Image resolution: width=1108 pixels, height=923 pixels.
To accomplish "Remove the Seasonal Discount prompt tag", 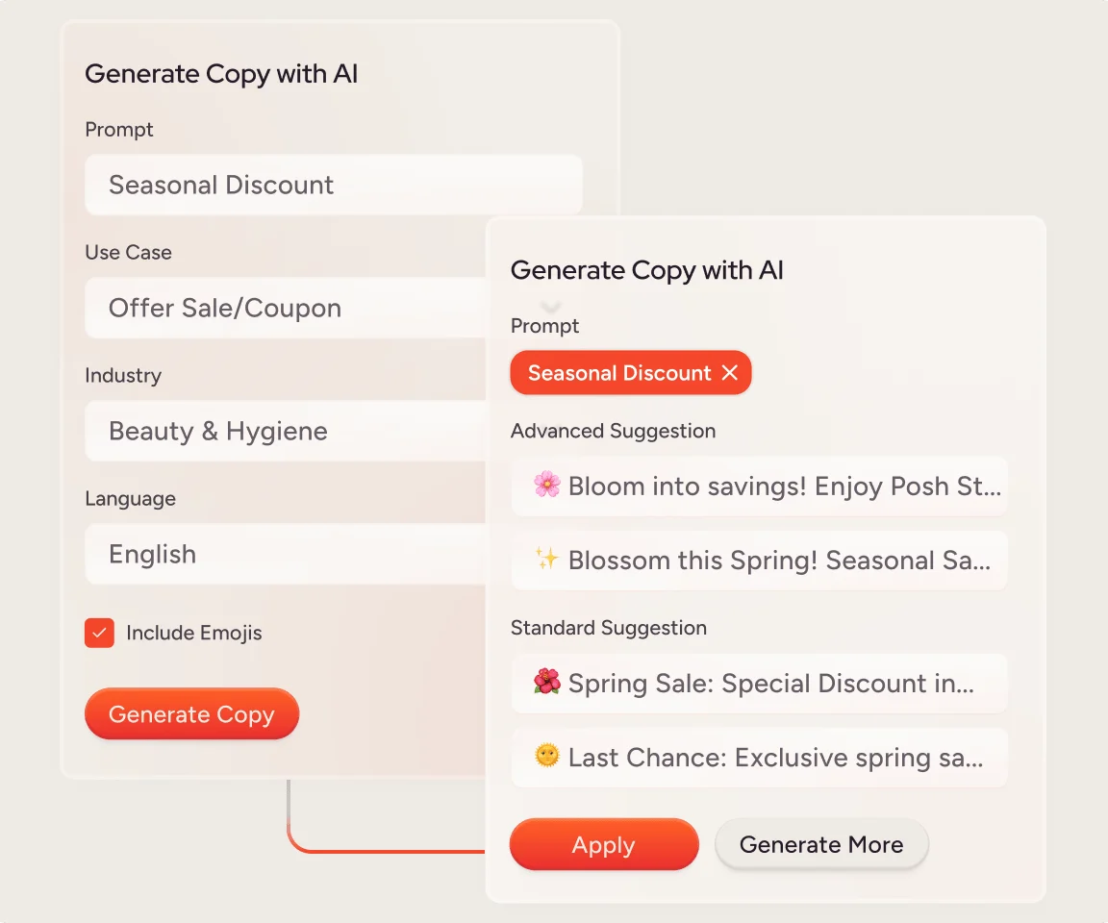I will [x=730, y=372].
